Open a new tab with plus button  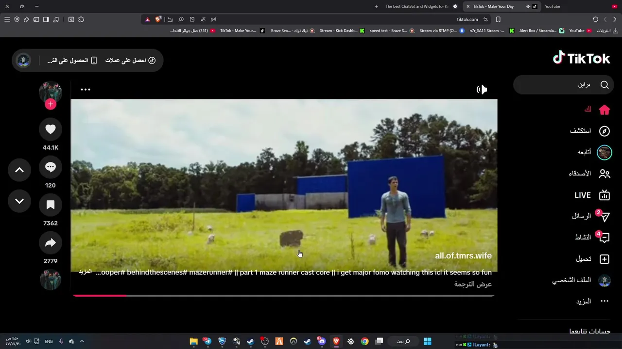click(x=376, y=6)
